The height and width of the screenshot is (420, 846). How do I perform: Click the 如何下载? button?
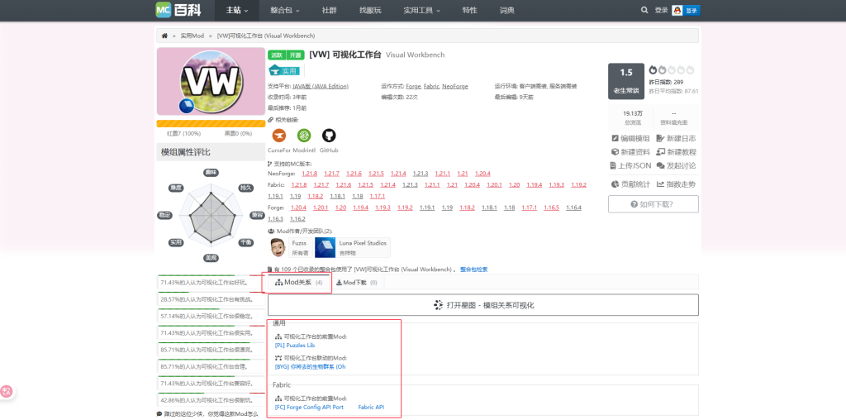(653, 204)
